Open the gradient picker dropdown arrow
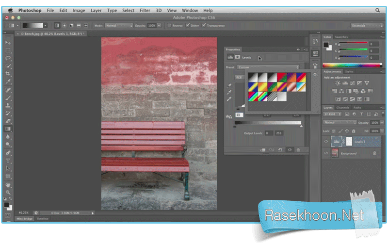 [x=45, y=26]
